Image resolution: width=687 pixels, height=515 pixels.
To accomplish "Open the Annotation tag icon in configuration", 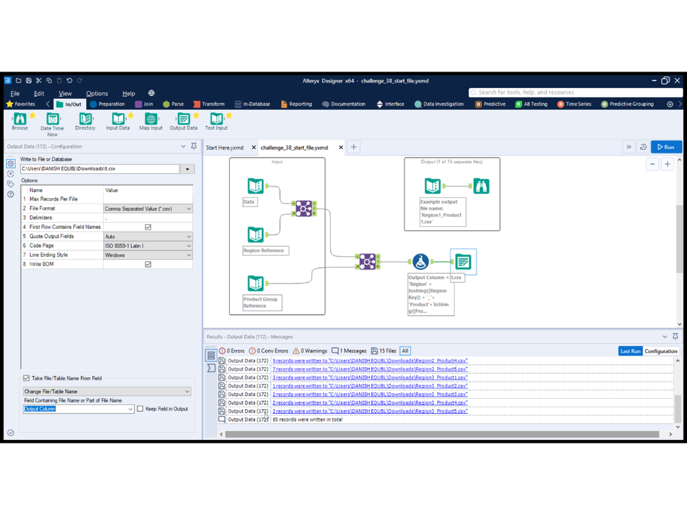I will pos(10,184).
